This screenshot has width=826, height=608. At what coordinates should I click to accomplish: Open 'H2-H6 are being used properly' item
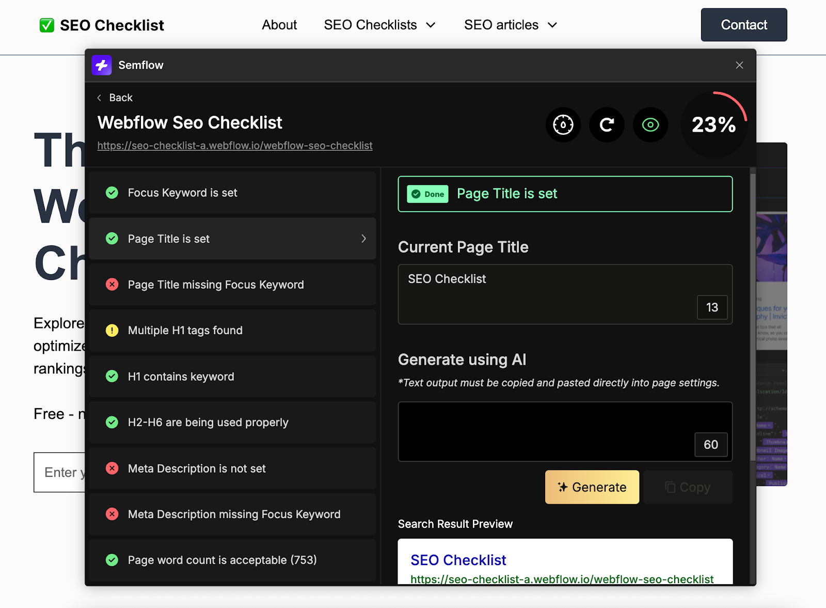[x=232, y=423]
